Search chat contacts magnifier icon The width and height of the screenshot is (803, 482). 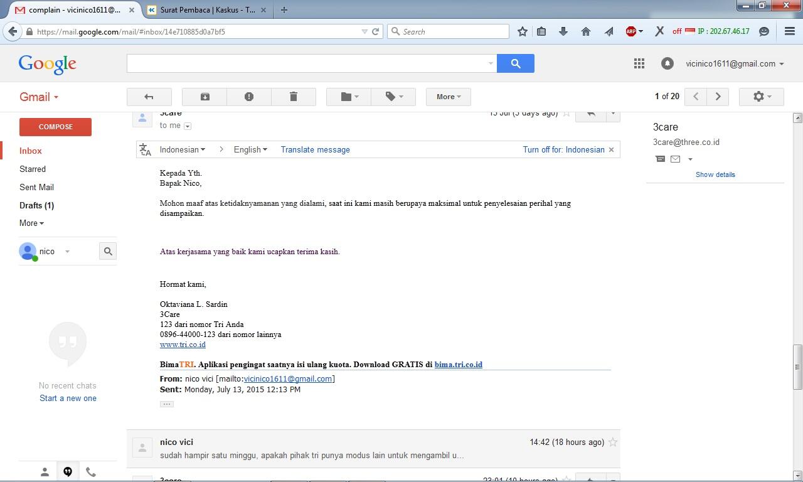pos(108,251)
